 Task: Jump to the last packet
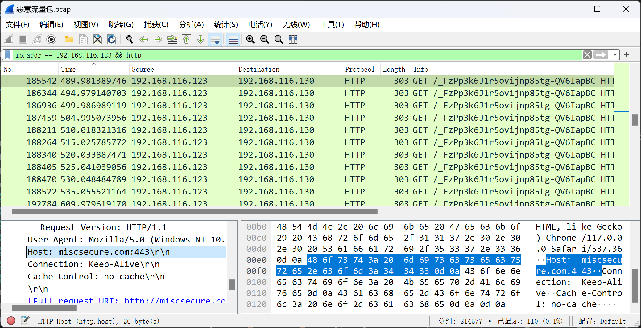pos(201,39)
